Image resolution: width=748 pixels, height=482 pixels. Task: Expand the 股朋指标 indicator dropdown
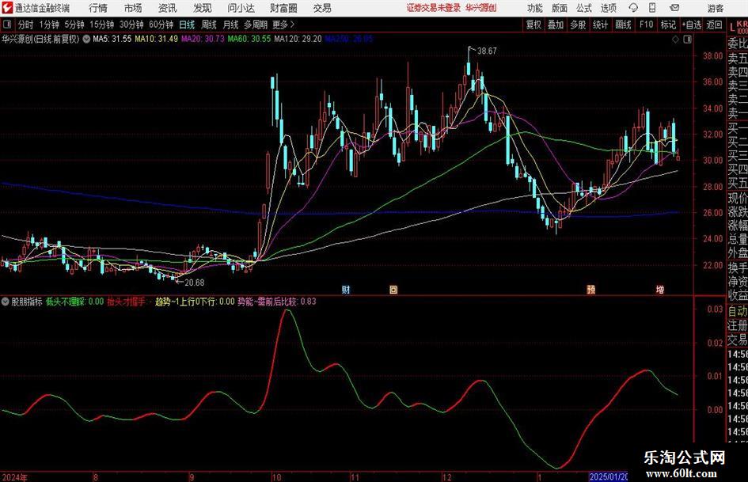click(x=6, y=302)
